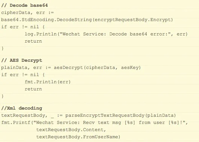Click the '// Decode base64' comment line

coord(24,5)
